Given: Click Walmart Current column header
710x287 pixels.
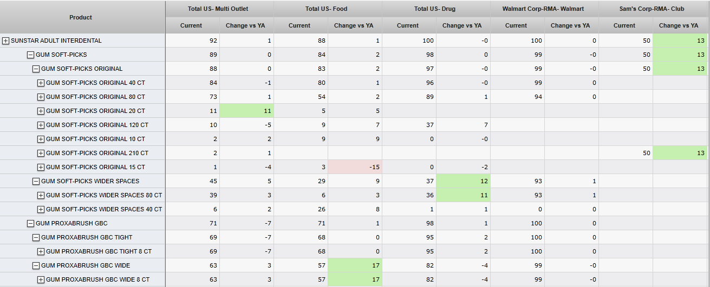Looking at the screenshot, I should (x=516, y=25).
